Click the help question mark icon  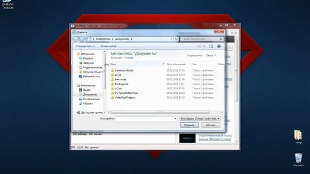(219, 46)
